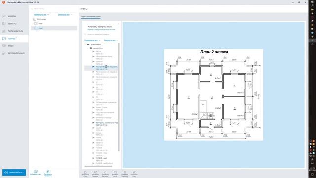Click the Добавить реле toolbar icon
This screenshot has width=316, height=178.
coord(115,172)
